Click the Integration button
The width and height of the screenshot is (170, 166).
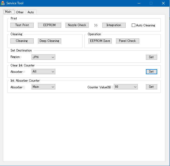pyautogui.click(x=114, y=25)
